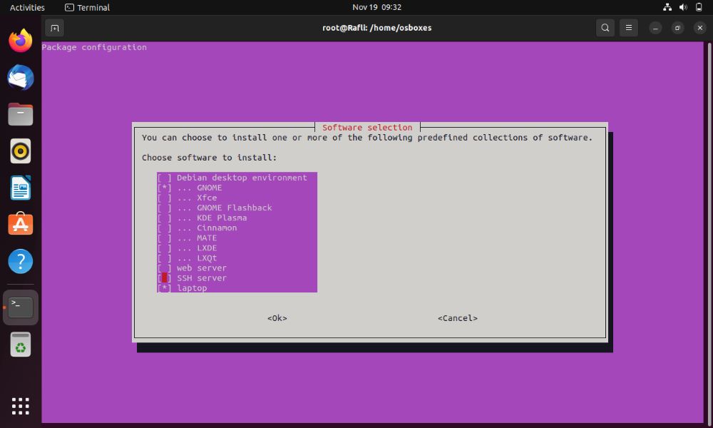Click the window title root@Rafli
The height and width of the screenshot is (428, 713).
[377, 28]
